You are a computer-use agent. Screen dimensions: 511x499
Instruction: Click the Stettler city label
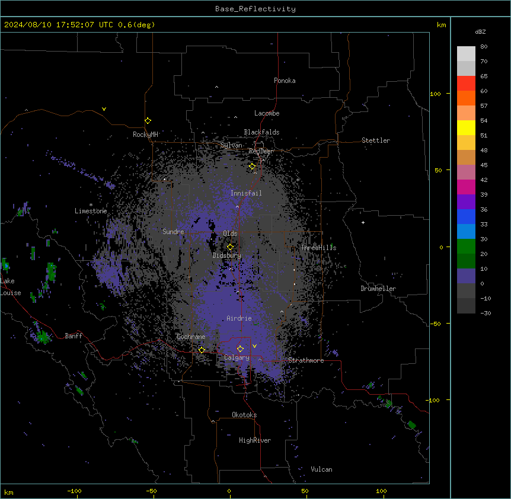point(375,140)
